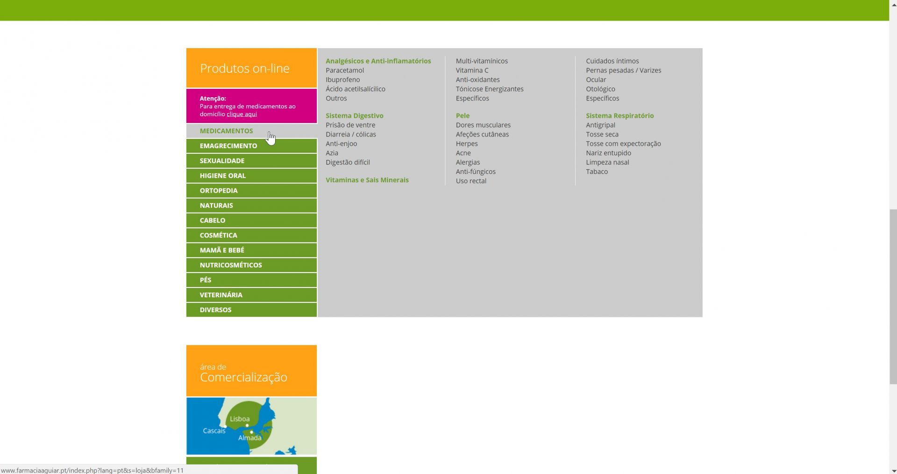Open the Limpeza nasal link
The height and width of the screenshot is (474, 897).
click(607, 162)
